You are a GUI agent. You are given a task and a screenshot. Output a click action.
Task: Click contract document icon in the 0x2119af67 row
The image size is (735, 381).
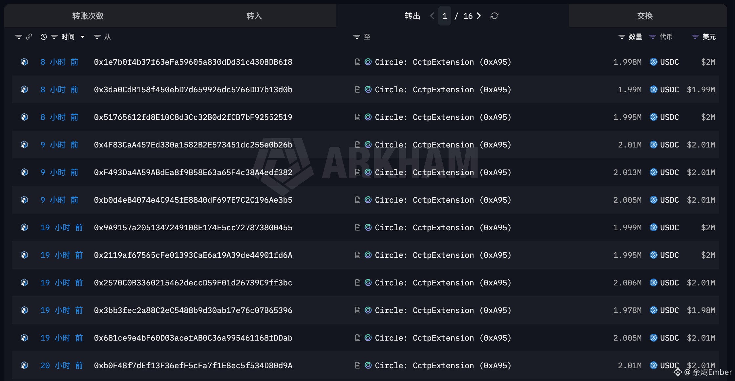point(358,255)
